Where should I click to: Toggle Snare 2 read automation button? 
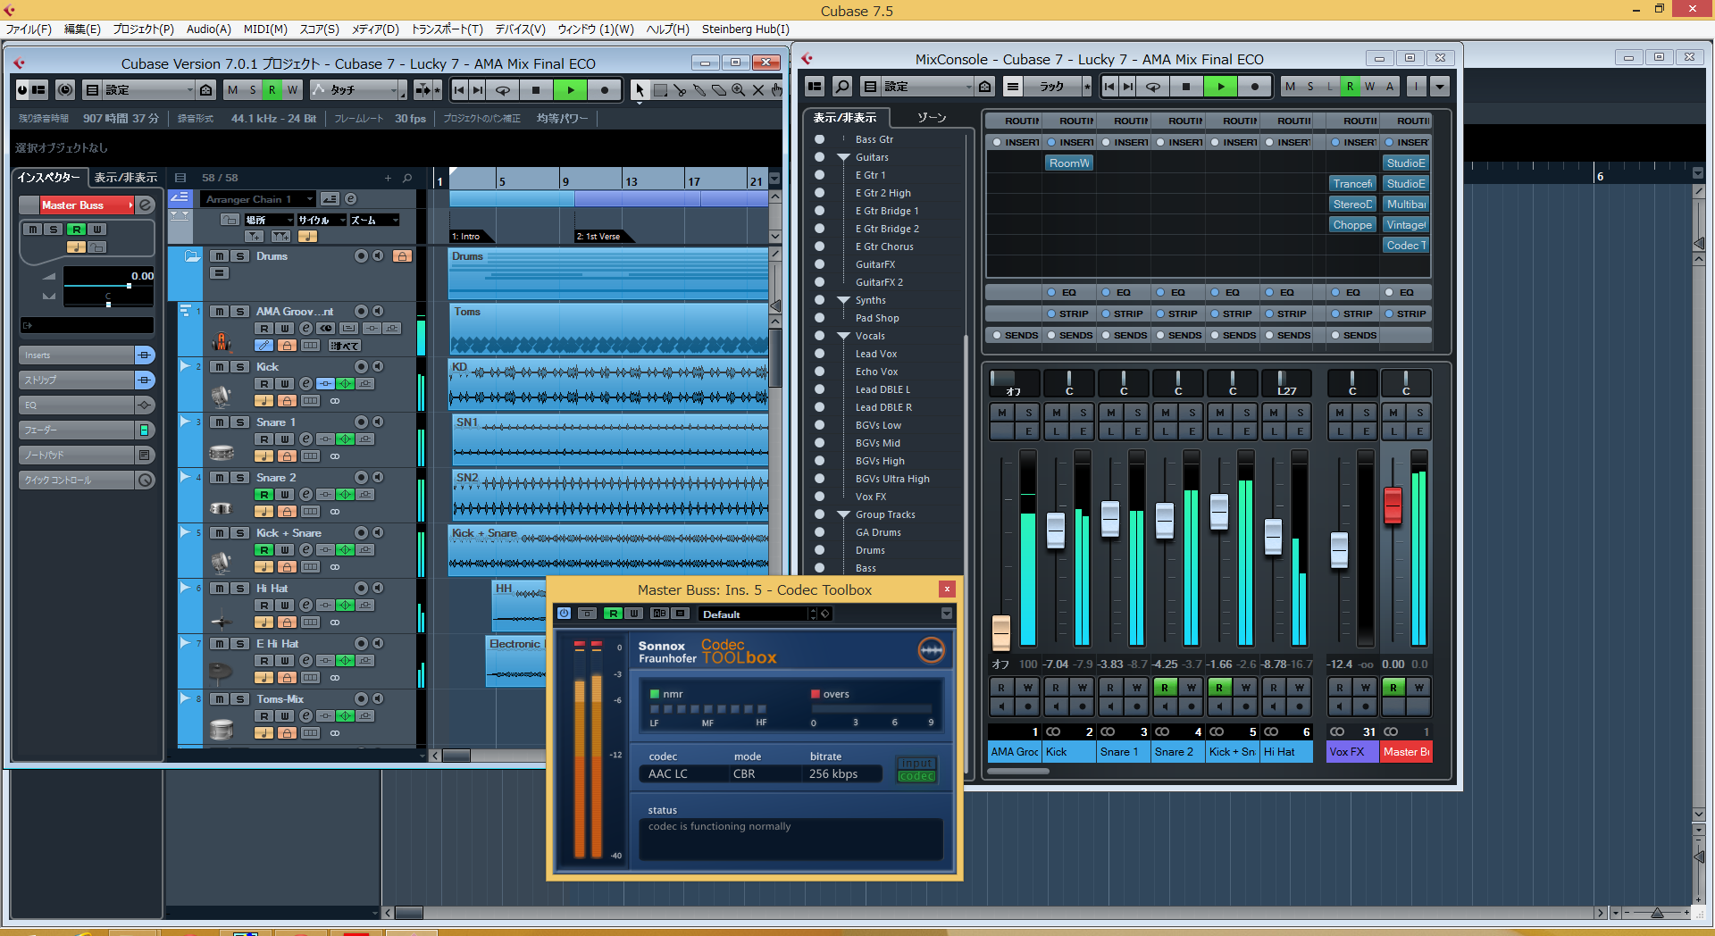tap(264, 495)
